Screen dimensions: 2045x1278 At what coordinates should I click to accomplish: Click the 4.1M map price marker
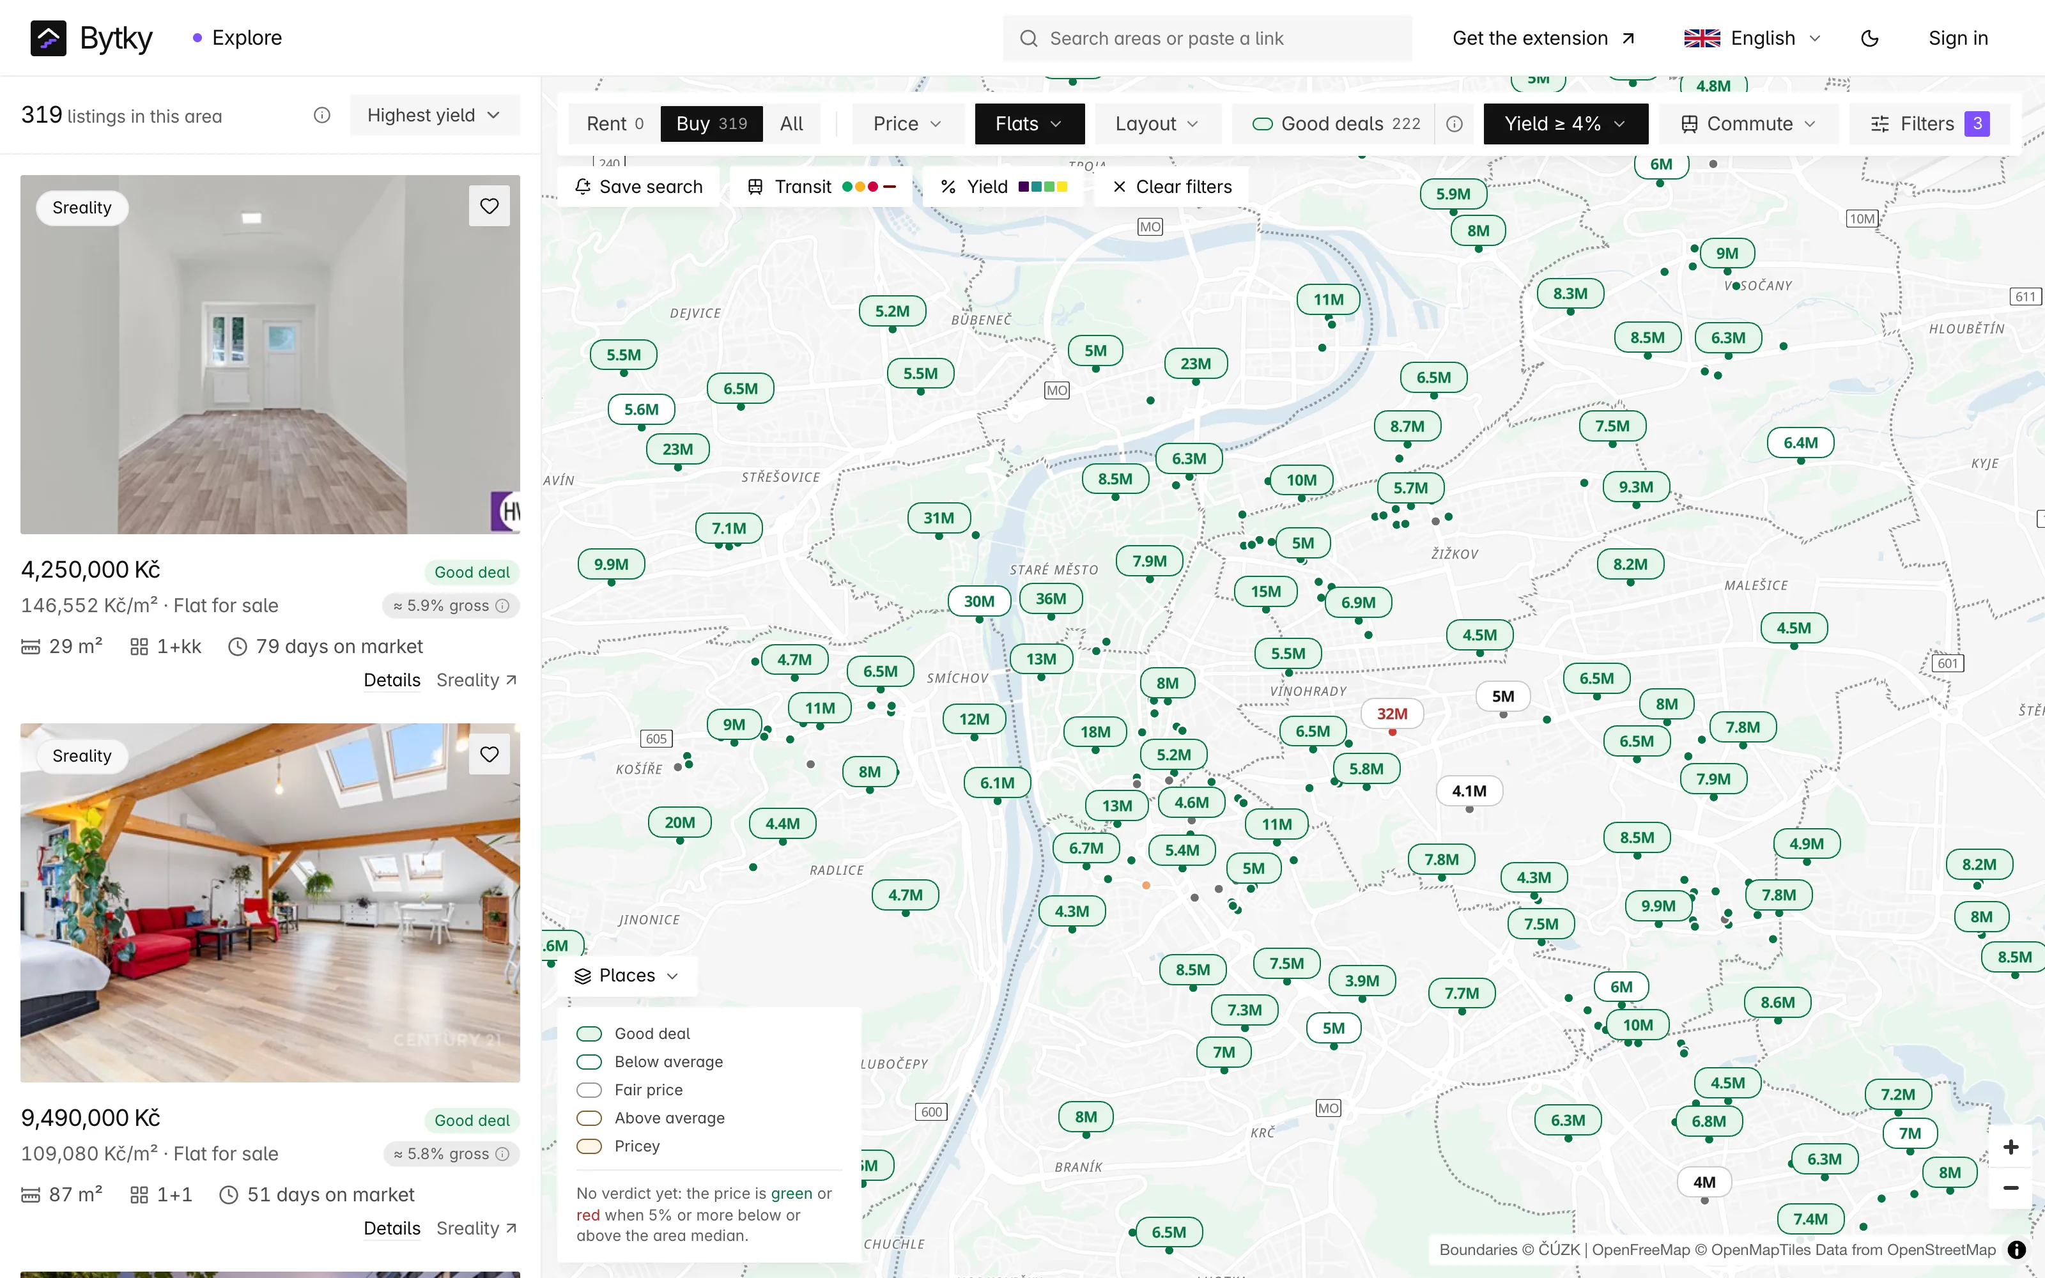click(1469, 791)
